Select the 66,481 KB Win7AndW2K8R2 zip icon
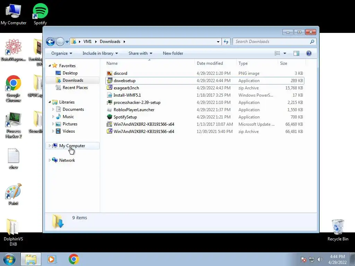Viewport: 355px width, 266px height. click(x=110, y=131)
